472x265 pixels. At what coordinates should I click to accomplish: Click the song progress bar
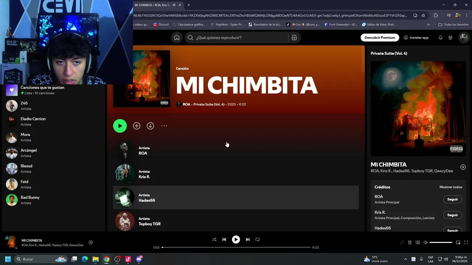coord(236,247)
